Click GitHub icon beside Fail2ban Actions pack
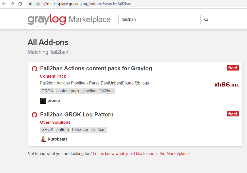247x173 pixels. pos(34,69)
